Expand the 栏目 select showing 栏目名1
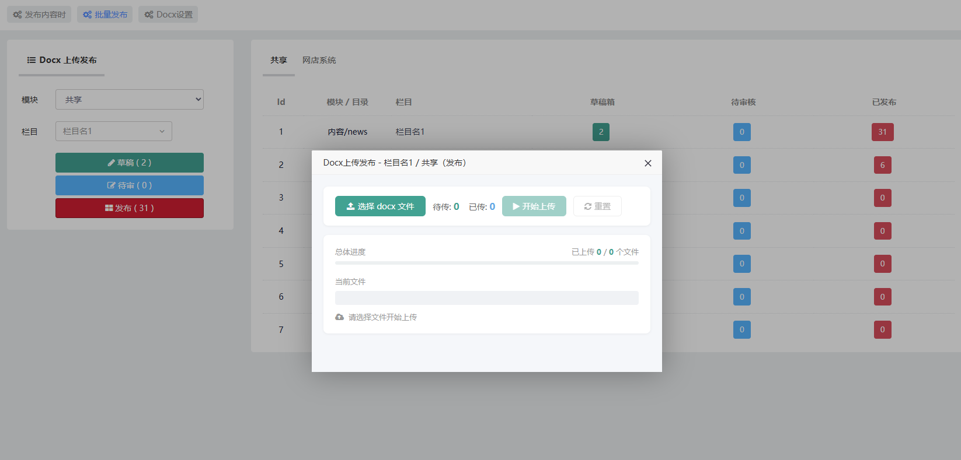 (114, 131)
